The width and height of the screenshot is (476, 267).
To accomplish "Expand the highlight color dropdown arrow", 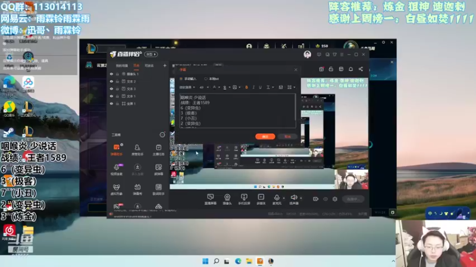I will pos(229,87).
